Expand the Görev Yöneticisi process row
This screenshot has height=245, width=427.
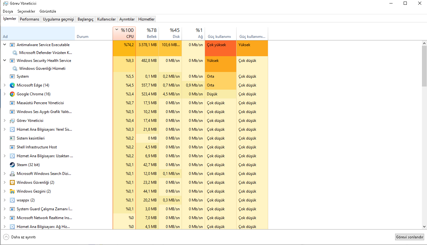[4, 121]
